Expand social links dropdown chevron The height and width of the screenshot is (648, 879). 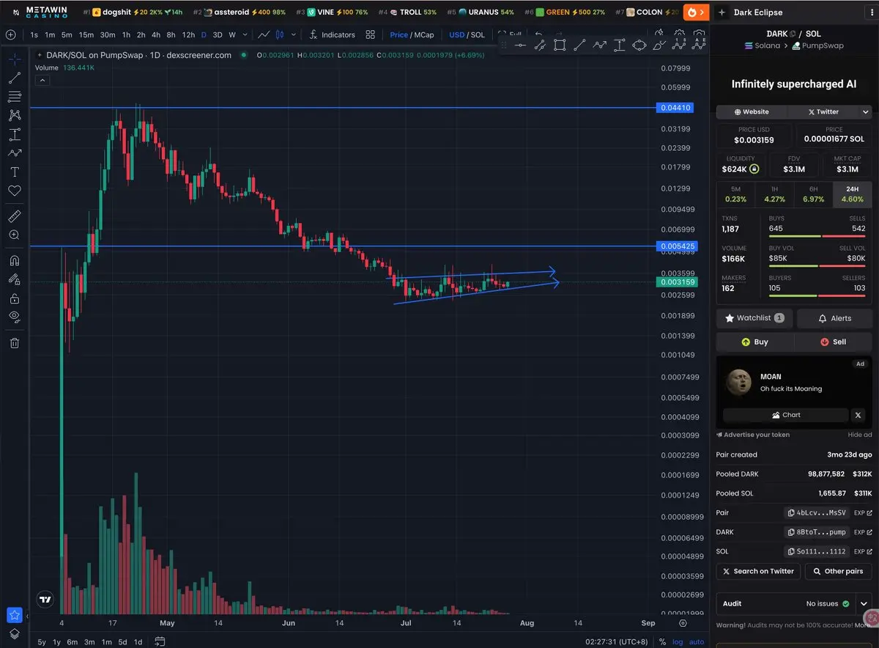click(866, 112)
